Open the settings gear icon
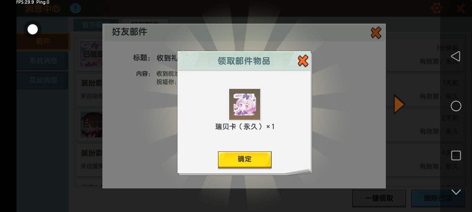This screenshot has width=472, height=212. (x=437, y=8)
